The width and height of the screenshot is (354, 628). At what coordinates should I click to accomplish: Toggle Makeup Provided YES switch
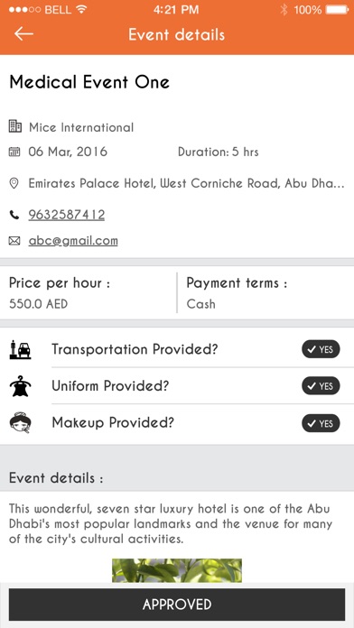tap(321, 423)
